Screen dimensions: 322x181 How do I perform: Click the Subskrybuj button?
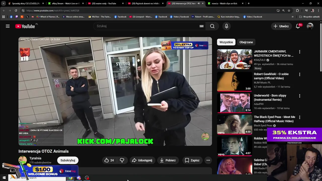coord(68,160)
